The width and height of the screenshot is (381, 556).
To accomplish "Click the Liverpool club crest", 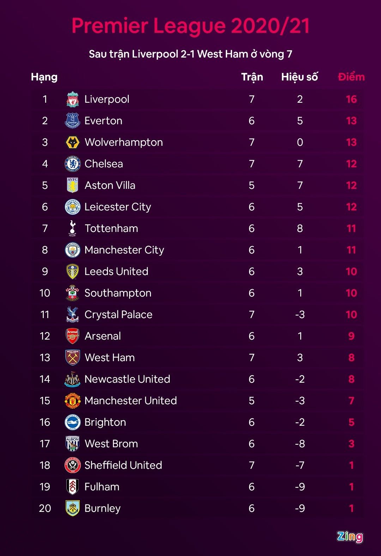I will pyautogui.click(x=73, y=99).
